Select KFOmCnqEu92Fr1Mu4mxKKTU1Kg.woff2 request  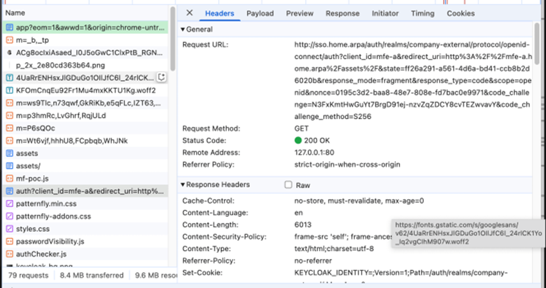[x=85, y=91]
